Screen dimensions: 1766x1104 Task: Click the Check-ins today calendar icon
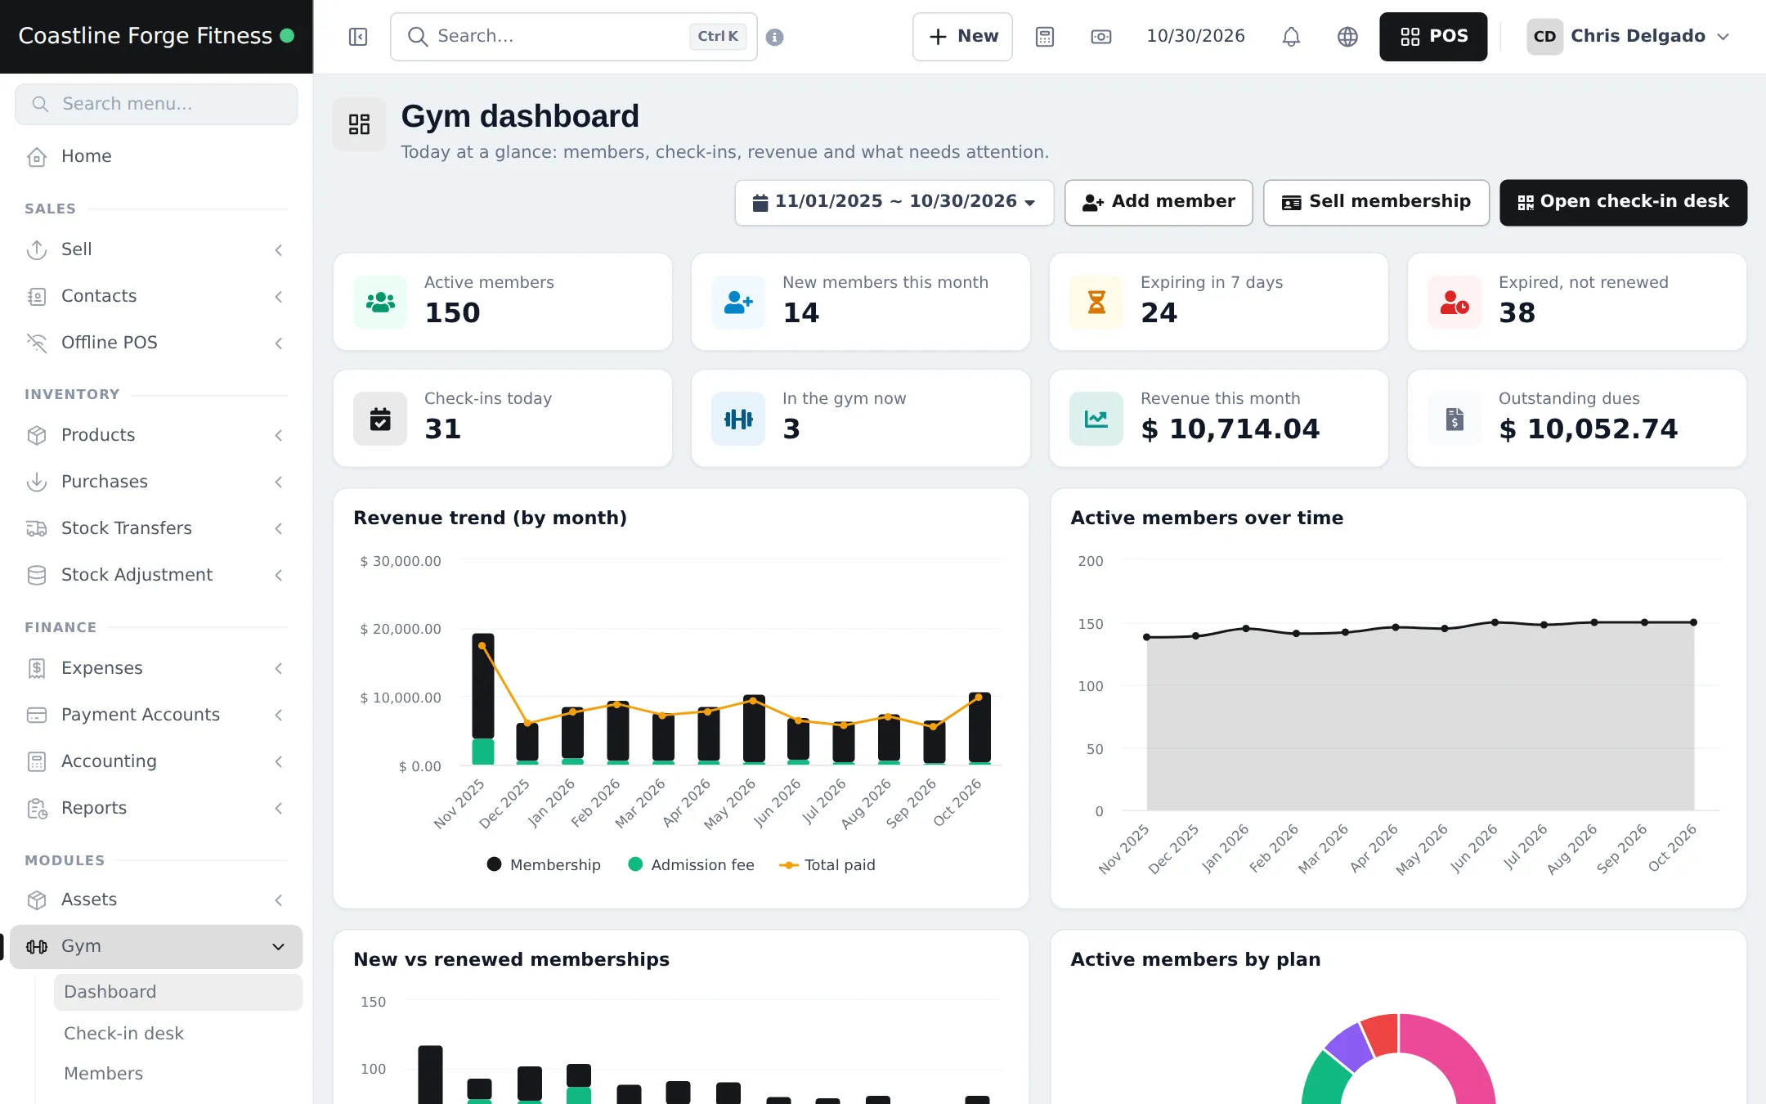coord(380,419)
